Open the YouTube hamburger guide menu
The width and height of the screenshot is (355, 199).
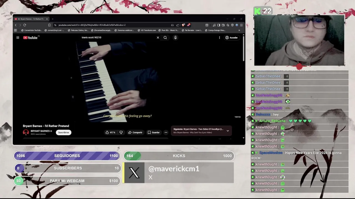[x=18, y=38]
